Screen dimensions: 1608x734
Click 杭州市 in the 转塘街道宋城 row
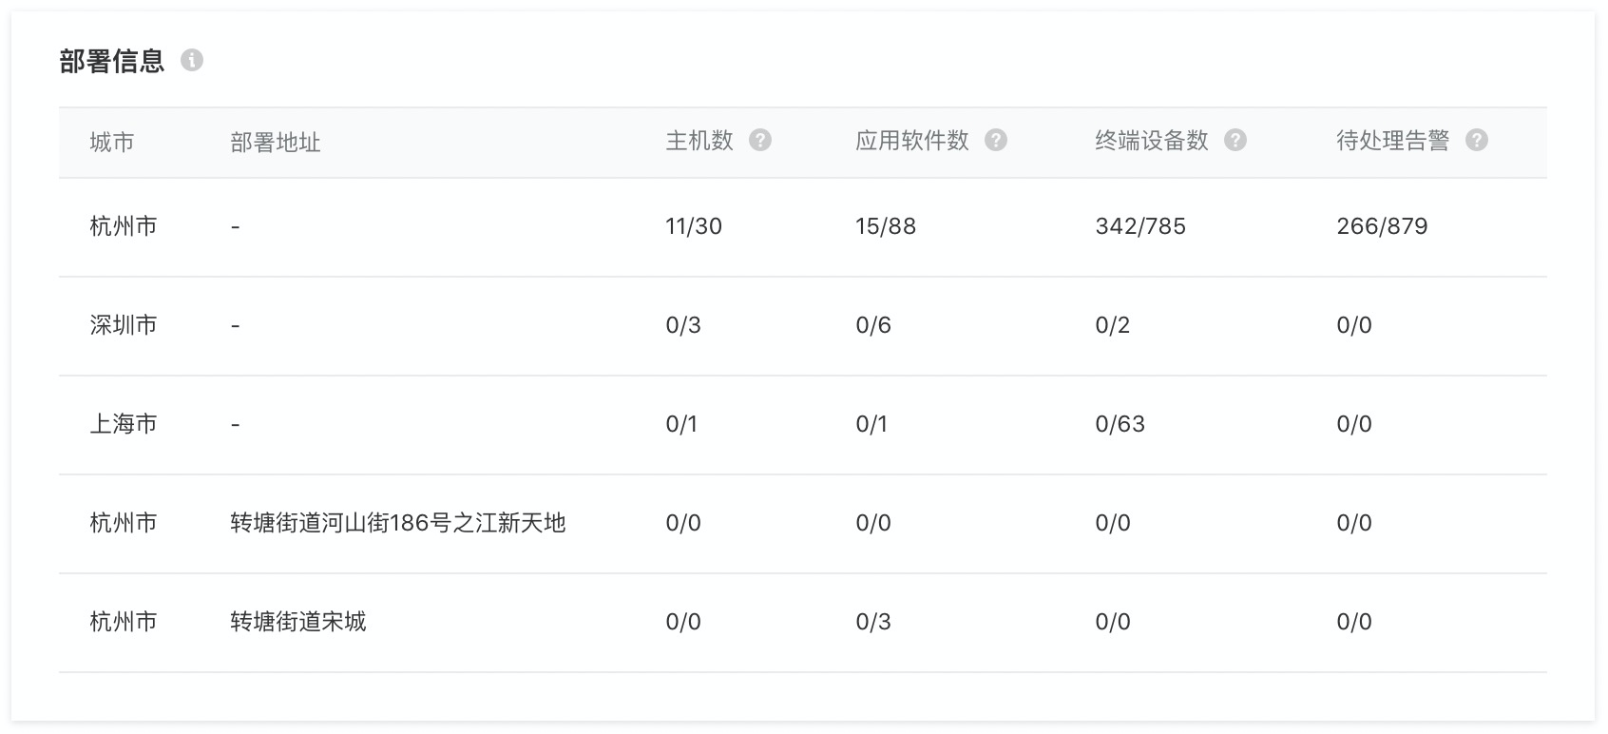tap(124, 622)
